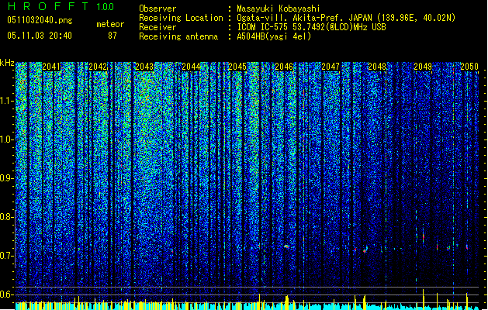This screenshot has height=310, width=488.
Task: Click the date stamp 05.11.03 20:40
Action: pyautogui.click(x=40, y=36)
